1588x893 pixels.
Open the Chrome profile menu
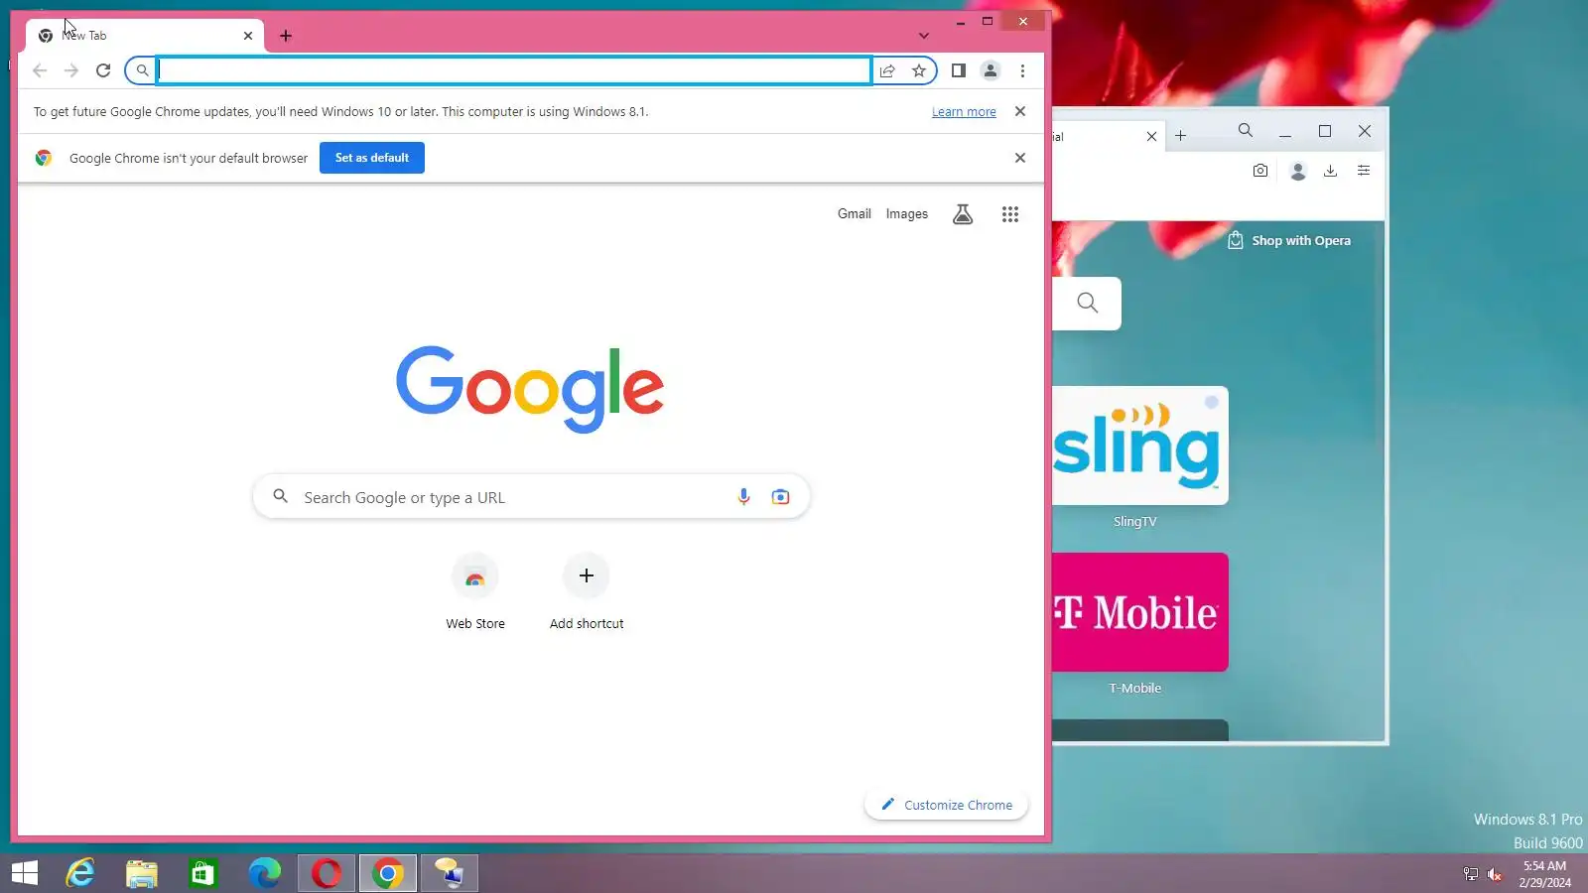[x=991, y=70]
